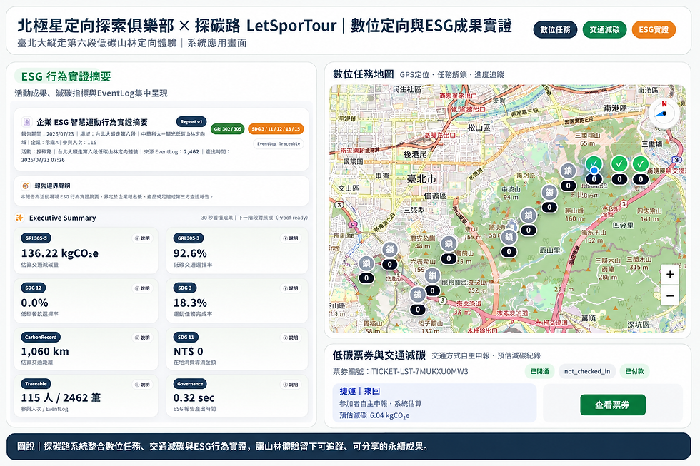Click the EventLog Traceable badge
This screenshot has height=466, width=700.
point(279,143)
